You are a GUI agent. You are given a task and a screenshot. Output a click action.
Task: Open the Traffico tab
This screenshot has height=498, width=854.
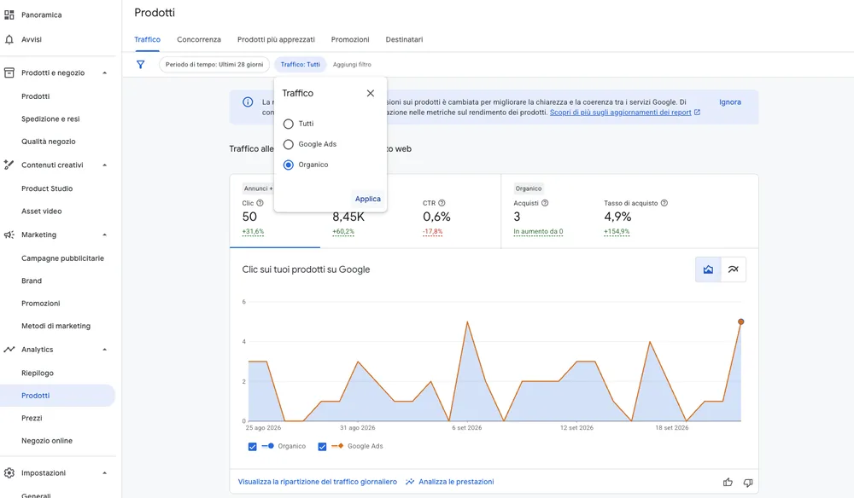pos(147,40)
